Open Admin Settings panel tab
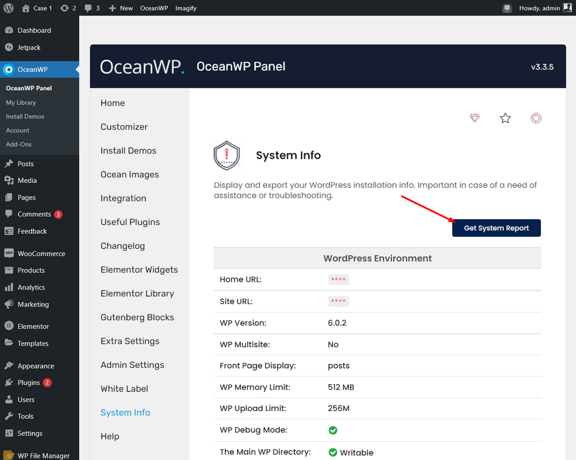 [132, 365]
